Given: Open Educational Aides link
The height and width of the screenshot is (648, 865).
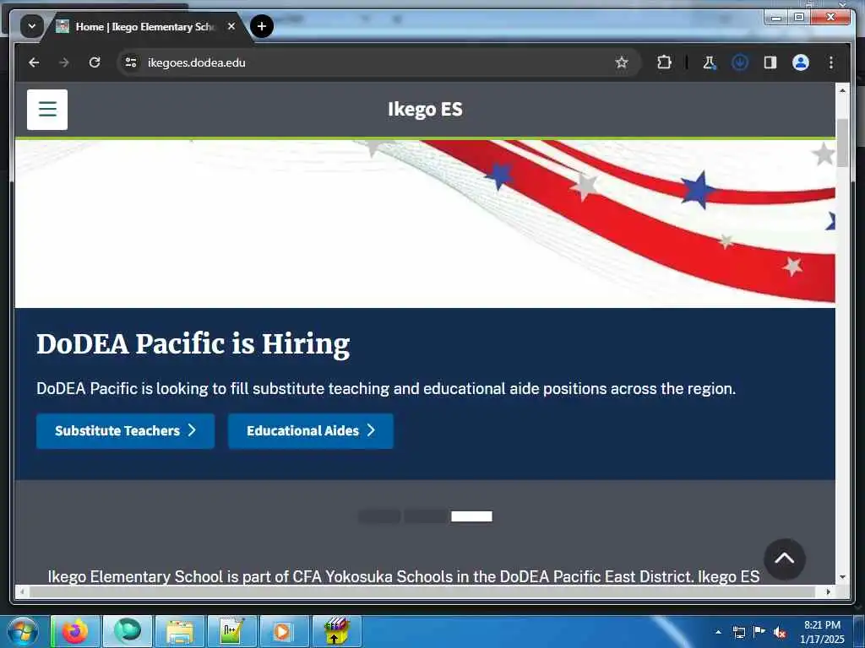Looking at the screenshot, I should pyautogui.click(x=311, y=431).
